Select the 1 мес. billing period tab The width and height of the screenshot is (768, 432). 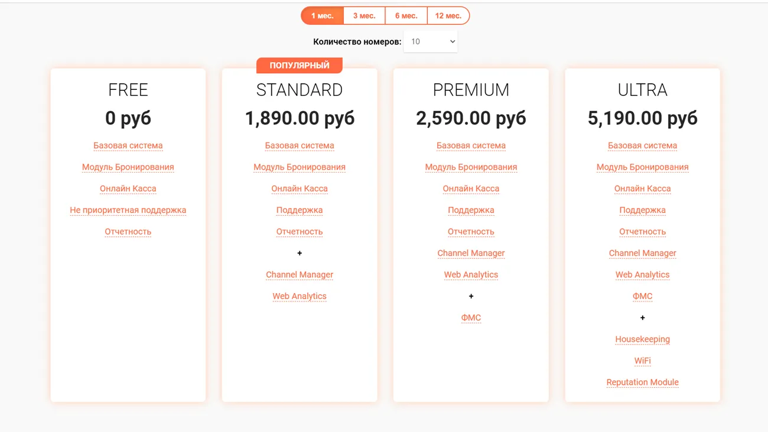coord(323,16)
